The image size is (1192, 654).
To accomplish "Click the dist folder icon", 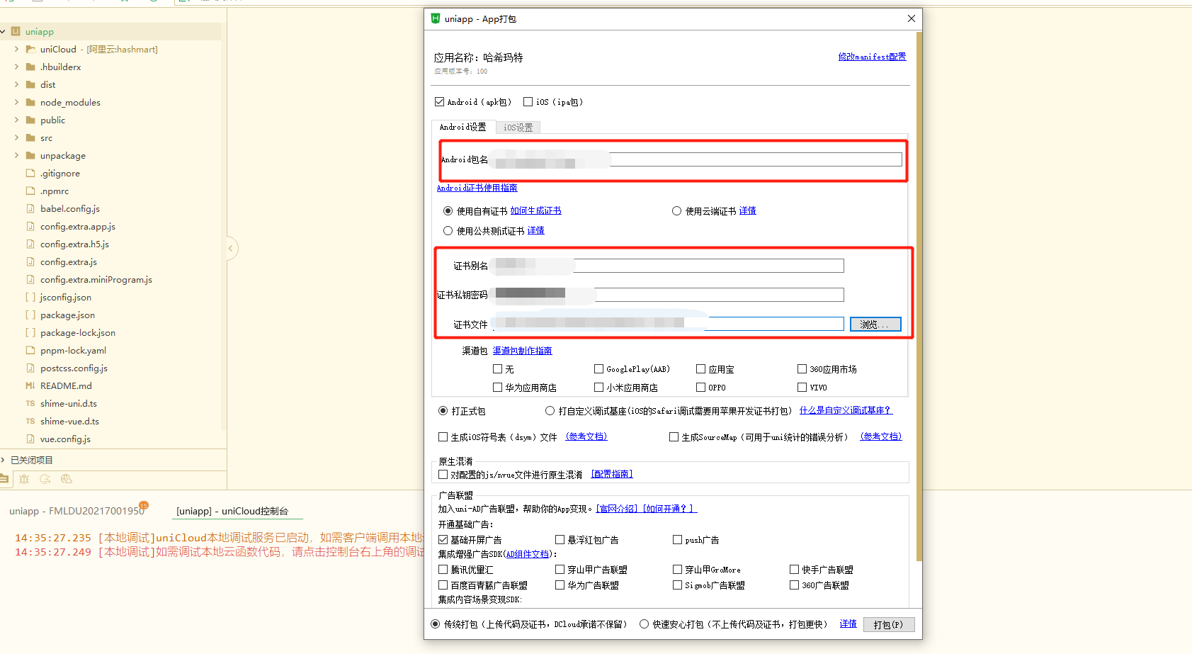I will point(30,85).
